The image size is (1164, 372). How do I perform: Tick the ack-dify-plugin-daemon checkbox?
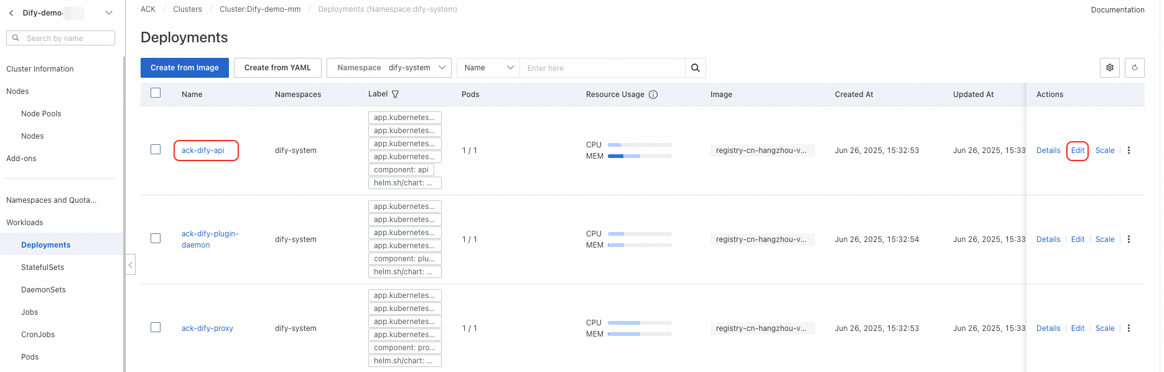[x=156, y=238]
